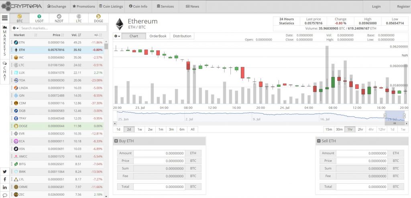Image resolution: width=411 pixels, height=198 pixels.
Task: Open the LinkedIn social link
Action: pyautogui.click(x=5, y=187)
